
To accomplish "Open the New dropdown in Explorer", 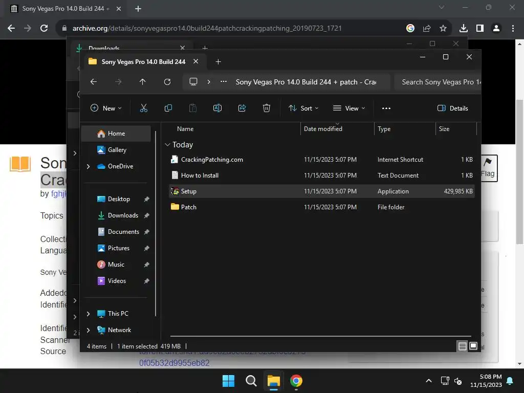I will tap(106, 108).
